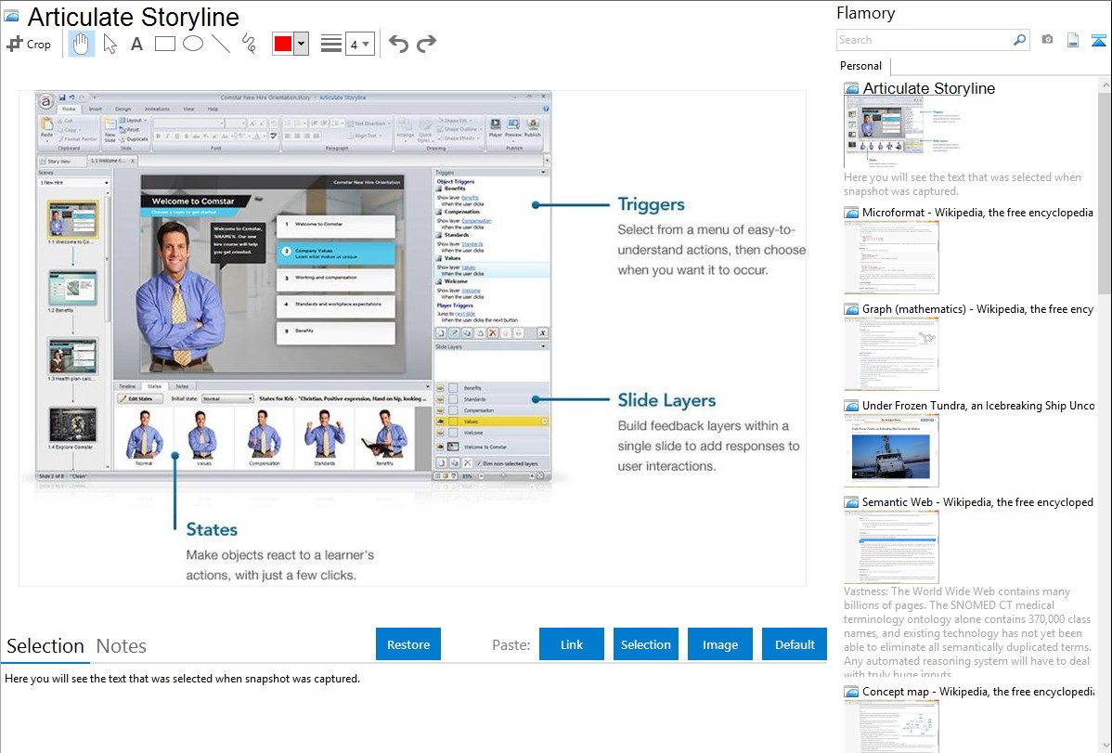
Task: Choose the straight line tool
Action: click(221, 44)
